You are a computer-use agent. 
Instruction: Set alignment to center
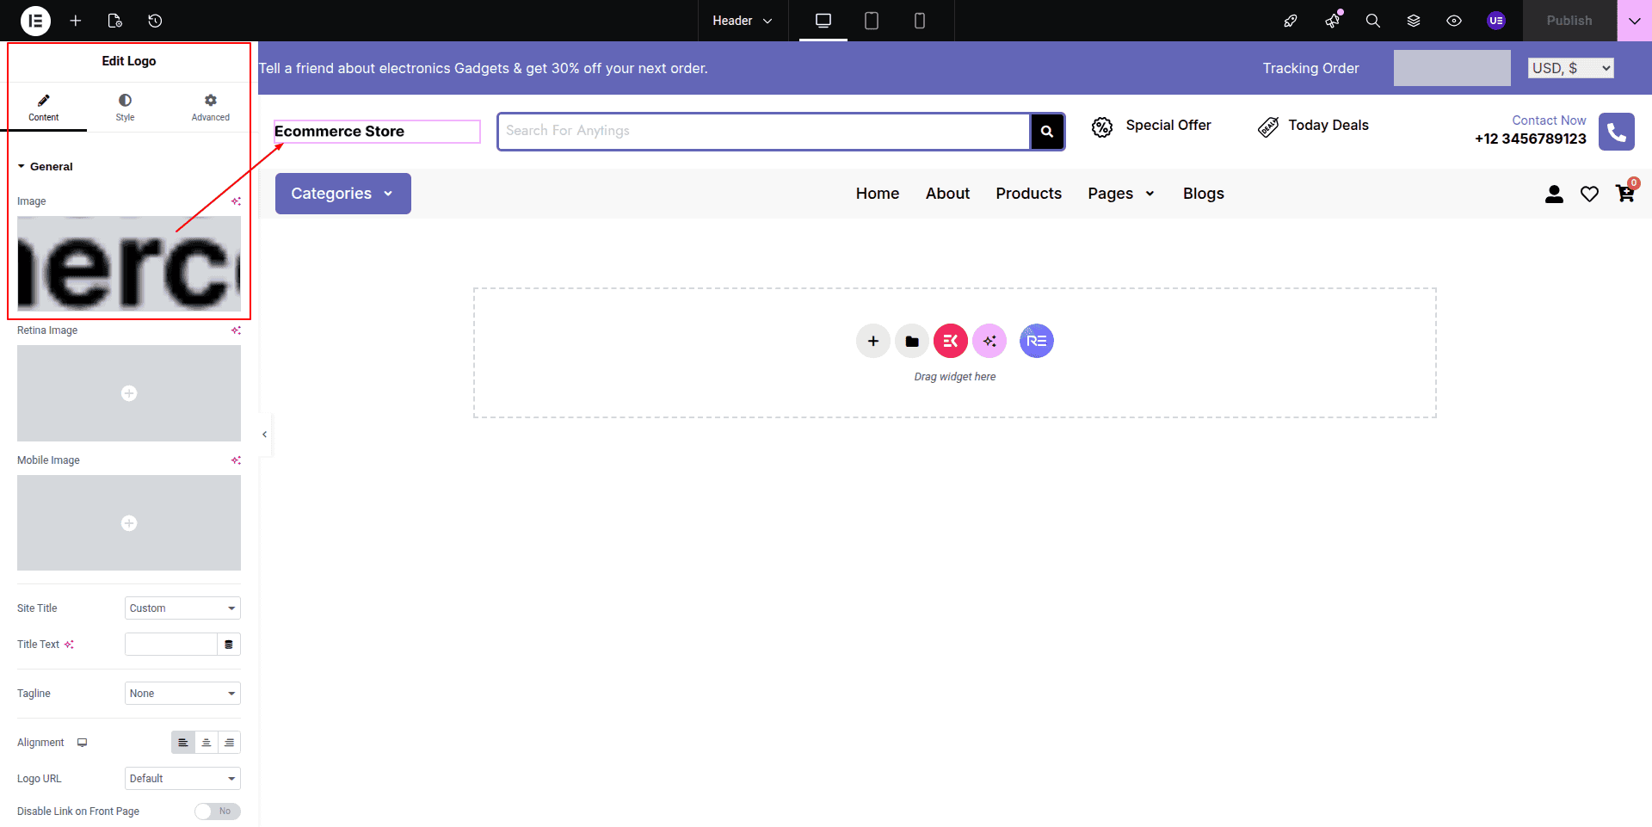pyautogui.click(x=206, y=743)
